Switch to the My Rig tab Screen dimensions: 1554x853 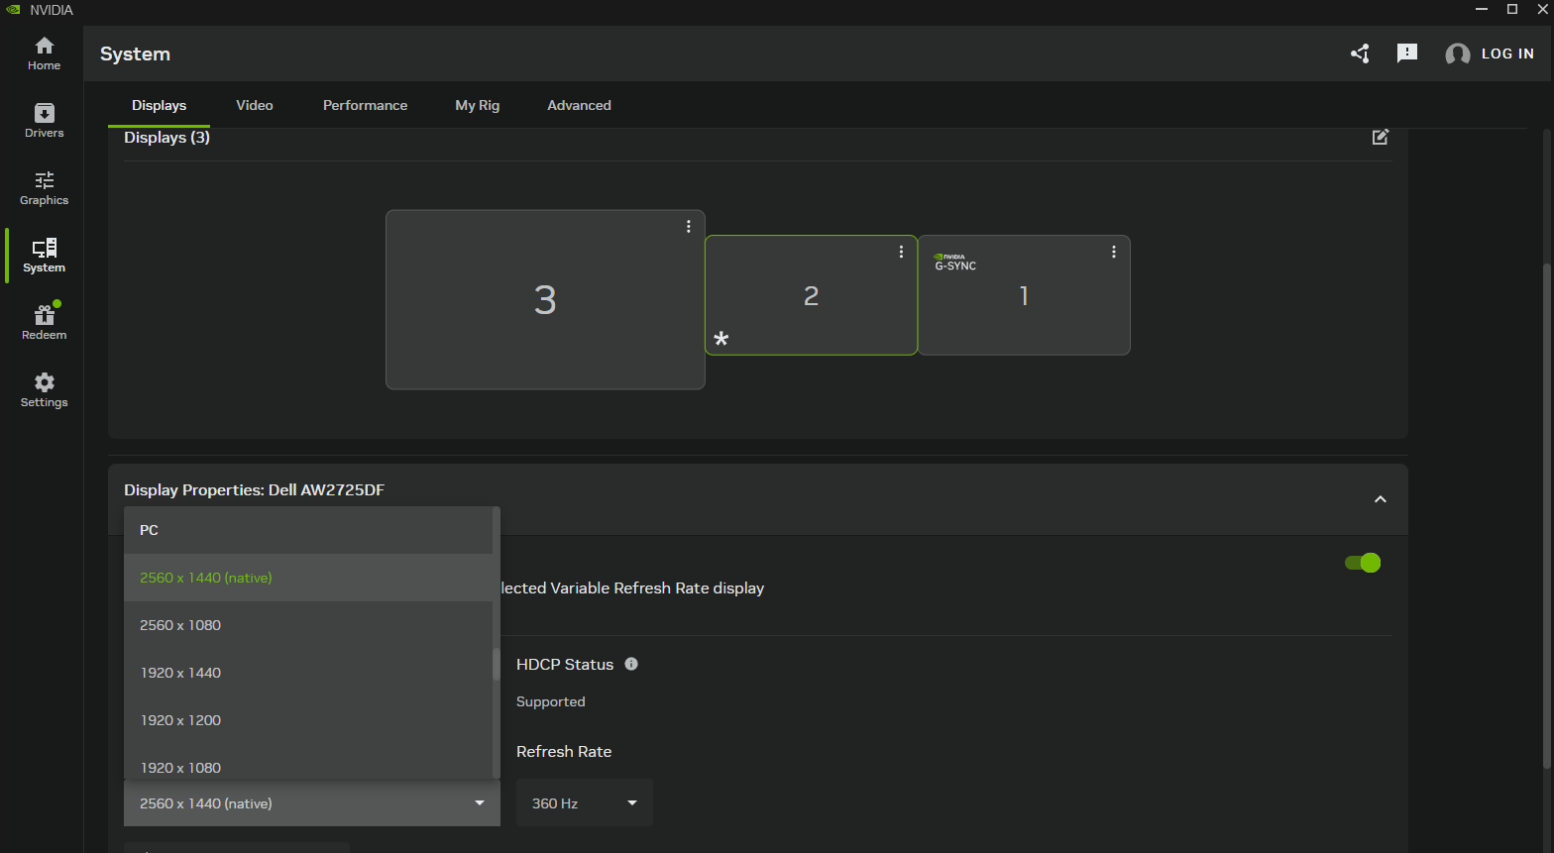pos(478,105)
